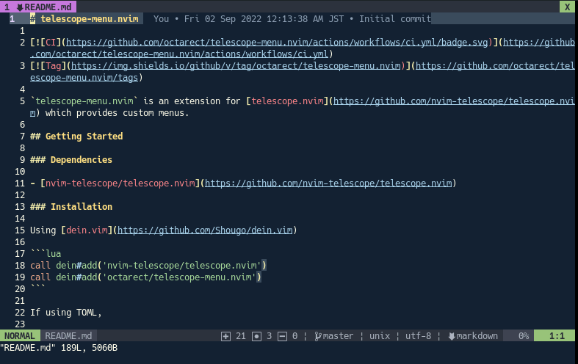Click the 'If using TOML,' line
This screenshot has width=578, height=364.
[65, 313]
